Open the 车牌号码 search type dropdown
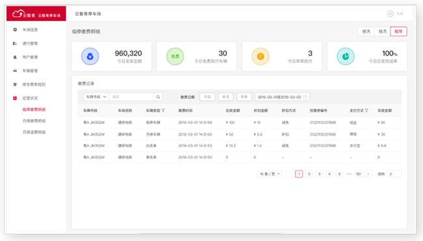Viewport: 423px width, 241px height. pos(96,97)
